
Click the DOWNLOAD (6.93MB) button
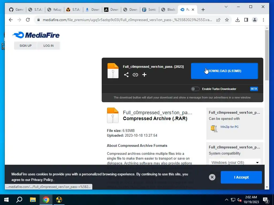point(224,71)
